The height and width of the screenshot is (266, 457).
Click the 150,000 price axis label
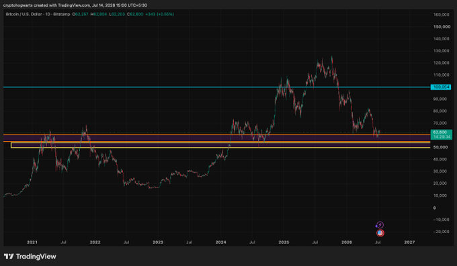coord(442,26)
